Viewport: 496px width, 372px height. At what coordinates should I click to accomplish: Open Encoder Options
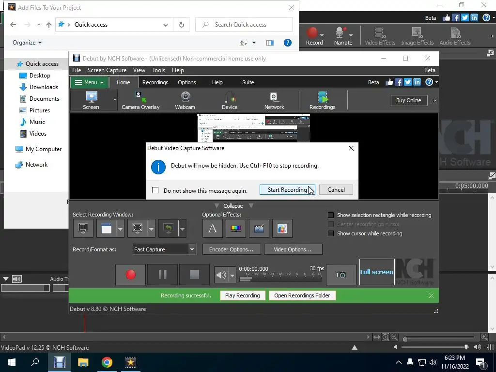[231, 249]
